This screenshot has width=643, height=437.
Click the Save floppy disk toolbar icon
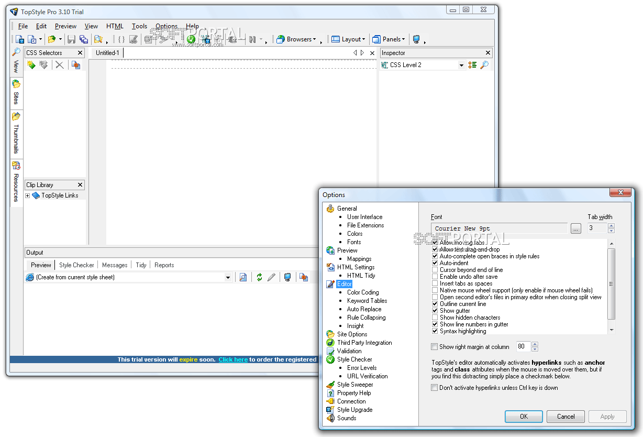click(x=71, y=39)
